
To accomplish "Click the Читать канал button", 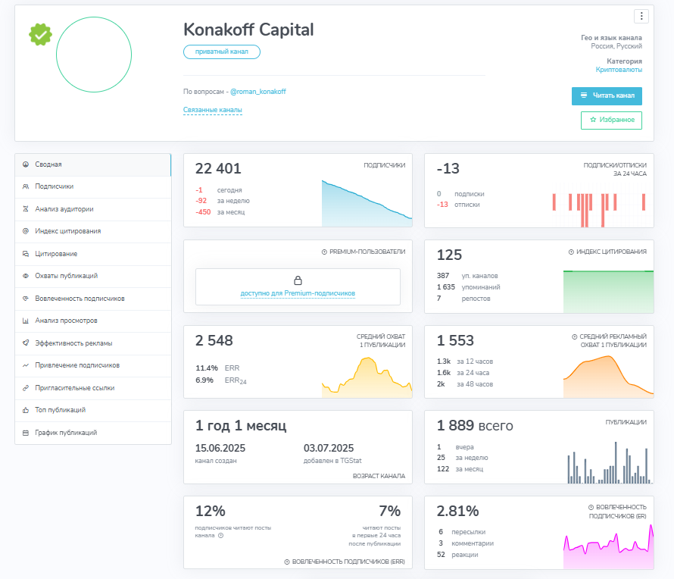I will click(x=607, y=96).
